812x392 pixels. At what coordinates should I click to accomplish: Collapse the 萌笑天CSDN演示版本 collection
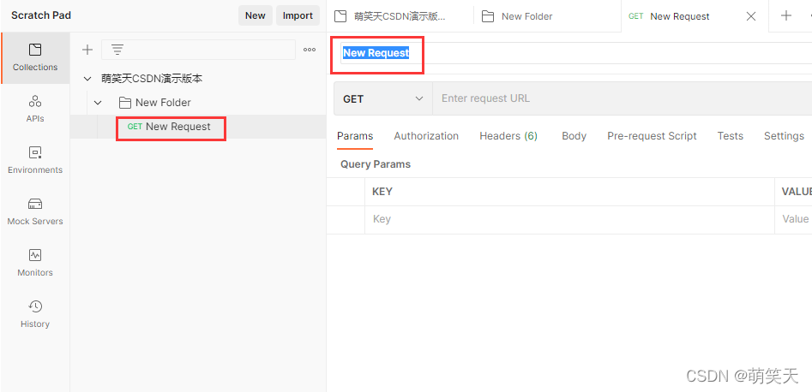coord(87,79)
